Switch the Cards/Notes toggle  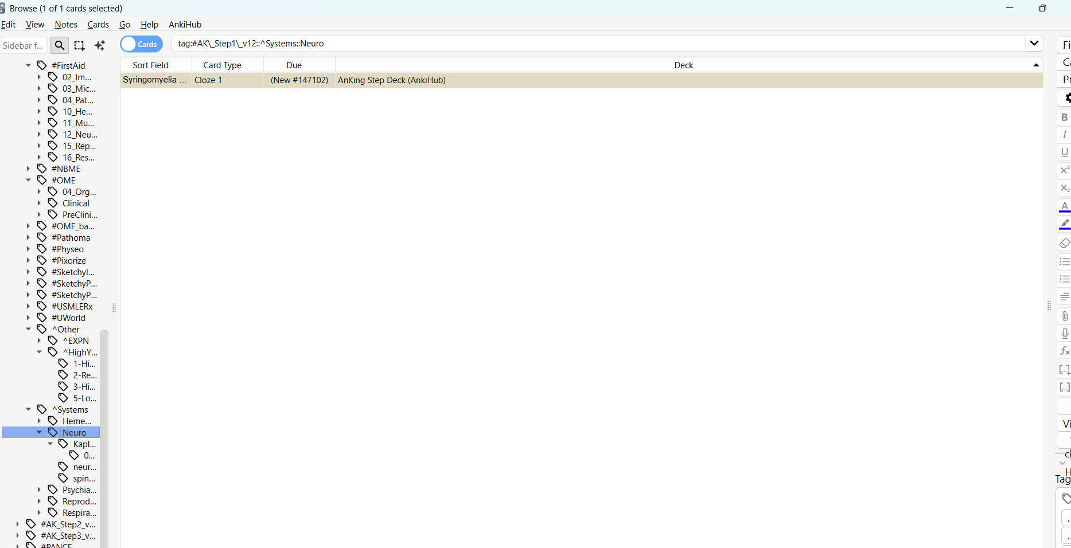141,44
